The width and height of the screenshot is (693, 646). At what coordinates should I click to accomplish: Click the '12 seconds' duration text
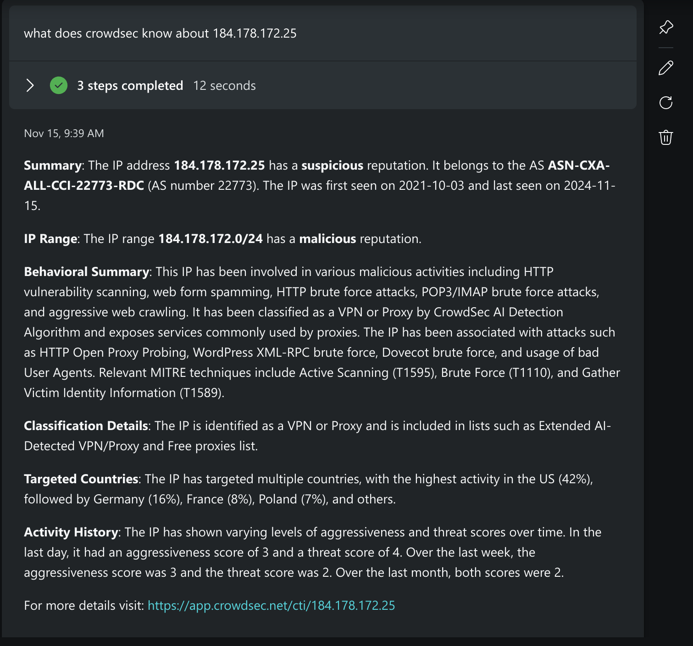(x=224, y=86)
